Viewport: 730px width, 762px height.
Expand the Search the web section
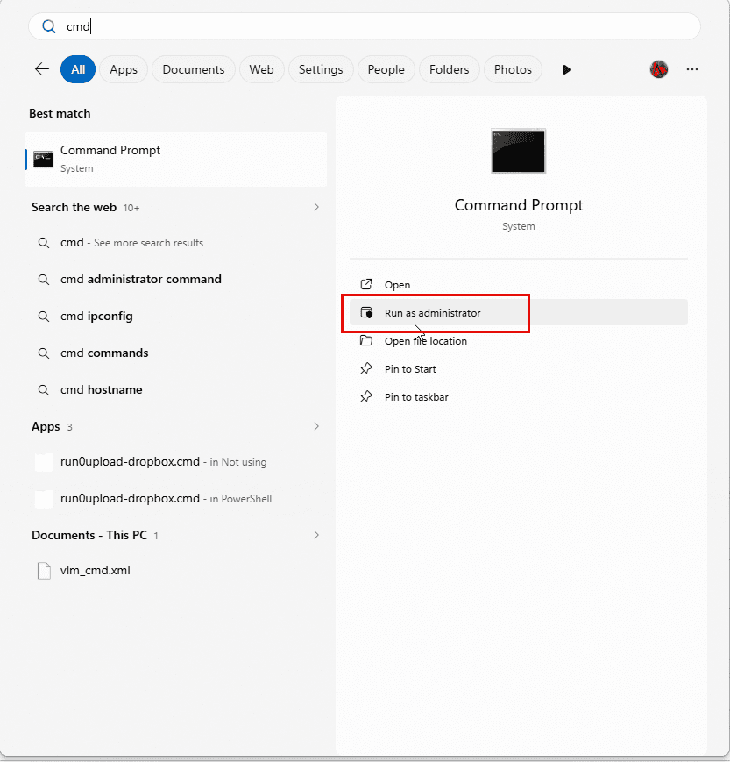point(315,208)
